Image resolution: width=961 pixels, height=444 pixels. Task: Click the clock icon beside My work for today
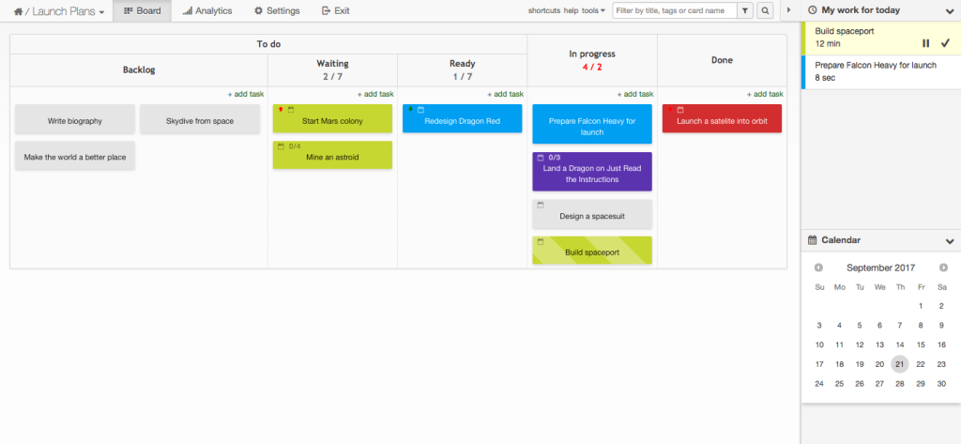tap(813, 10)
